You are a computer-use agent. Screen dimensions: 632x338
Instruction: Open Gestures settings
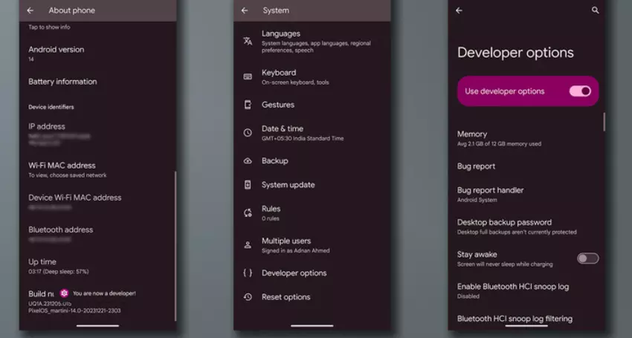(312, 105)
